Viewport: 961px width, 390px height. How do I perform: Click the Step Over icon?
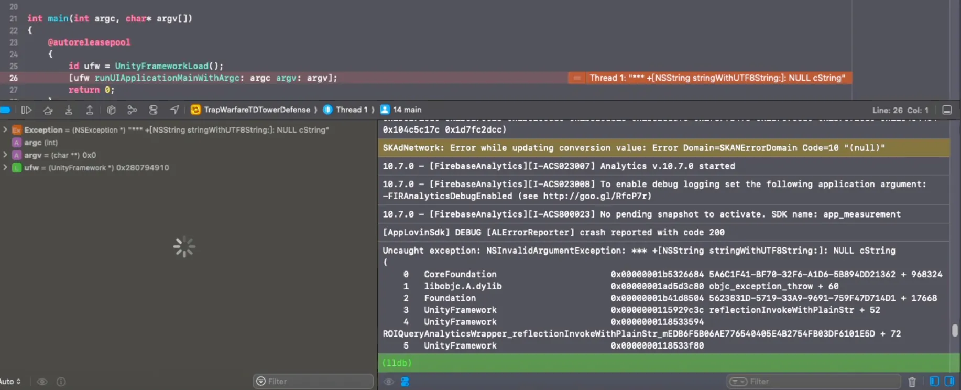pyautogui.click(x=48, y=110)
